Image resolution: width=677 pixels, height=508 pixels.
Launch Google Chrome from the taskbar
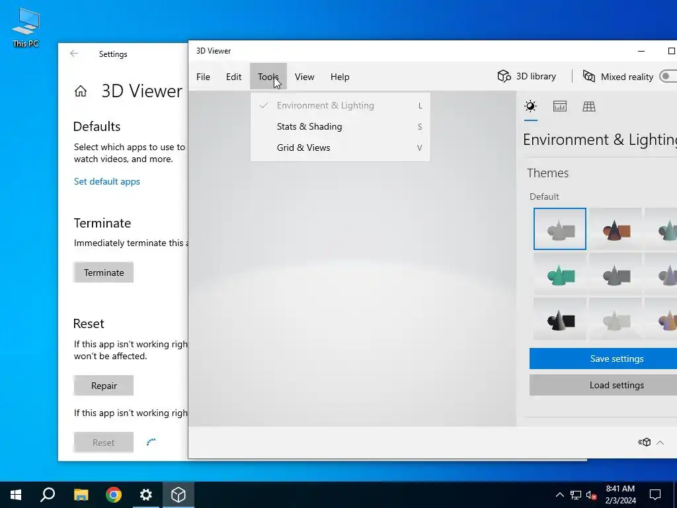(x=114, y=495)
